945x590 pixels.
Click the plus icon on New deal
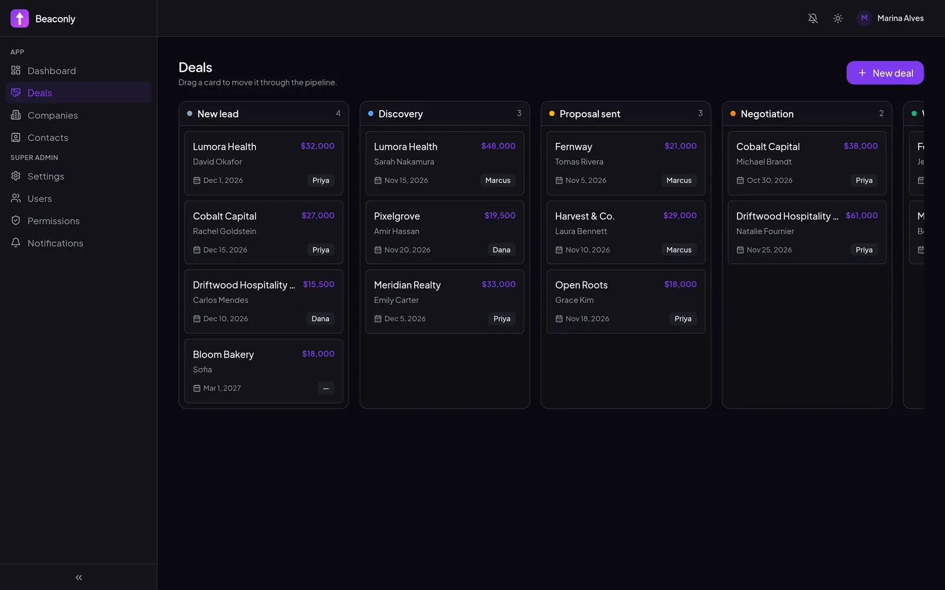pos(862,73)
